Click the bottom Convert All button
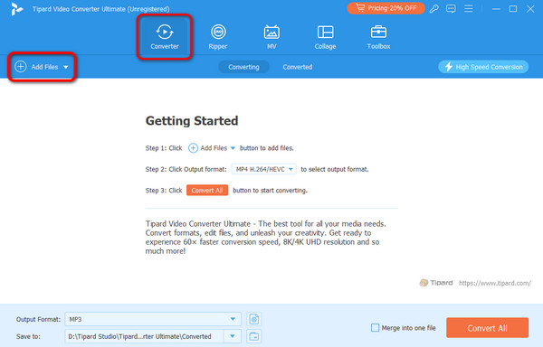 [x=487, y=328]
